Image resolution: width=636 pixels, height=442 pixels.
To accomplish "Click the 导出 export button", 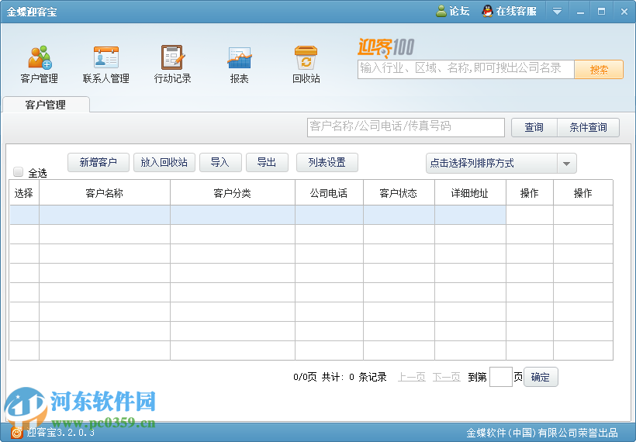I will pyautogui.click(x=267, y=162).
